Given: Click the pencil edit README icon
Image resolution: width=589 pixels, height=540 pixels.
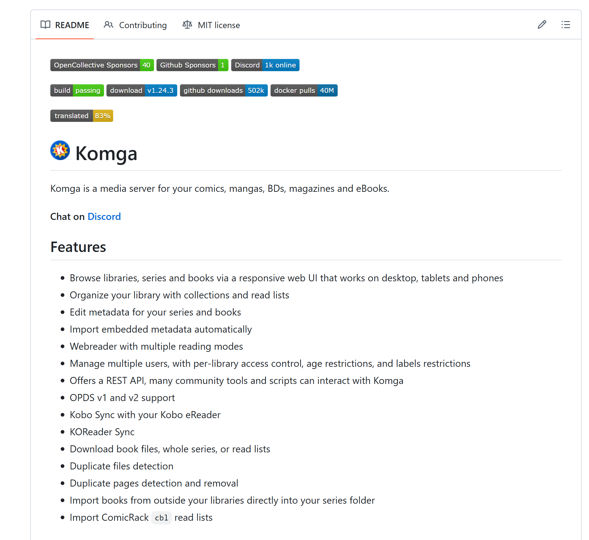Looking at the screenshot, I should [542, 25].
